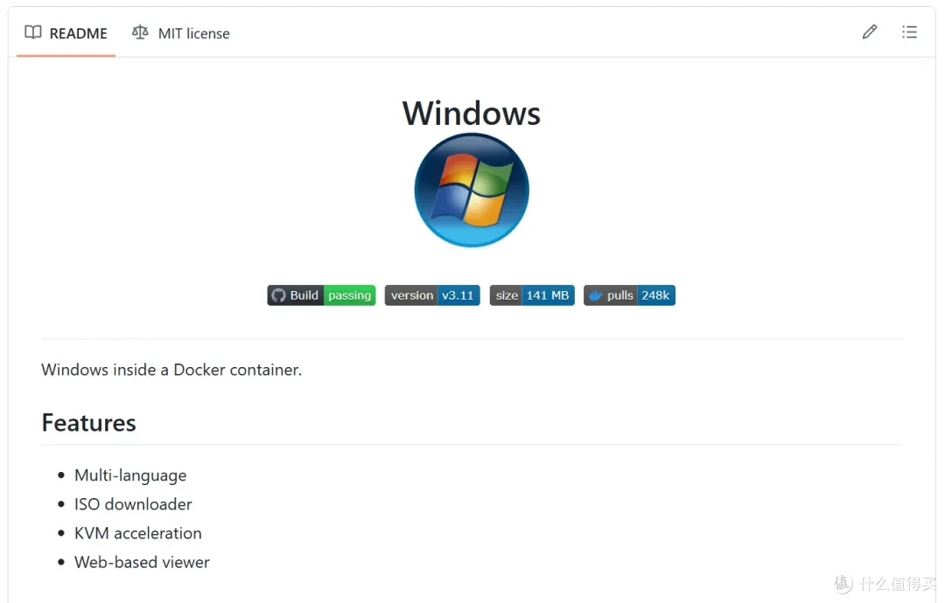Viewport: 945px width, 603px height.
Task: Click the Features heading
Action: 88,423
